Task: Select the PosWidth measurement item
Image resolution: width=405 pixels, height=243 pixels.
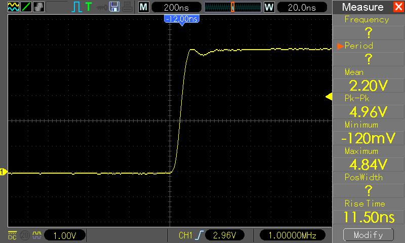Action: (x=363, y=177)
